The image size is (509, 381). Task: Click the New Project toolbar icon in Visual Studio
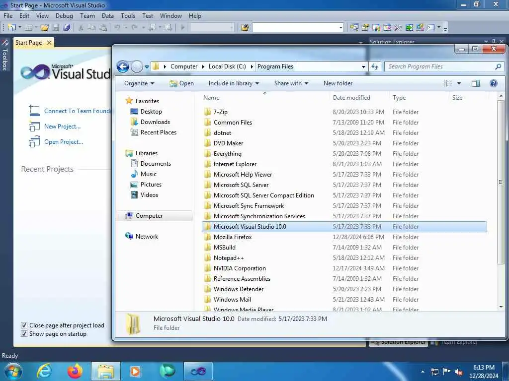[x=12, y=28]
